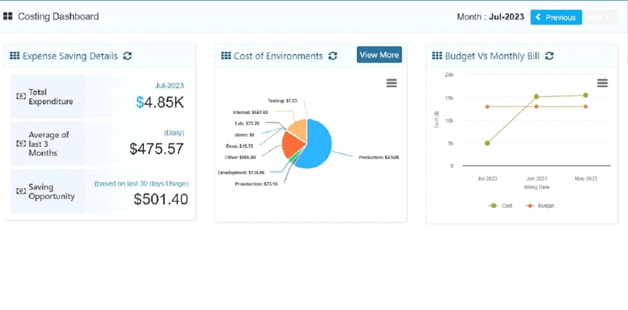Click the 'Testing: $7.03' pie label
This screenshot has height=310, width=628.
point(282,101)
